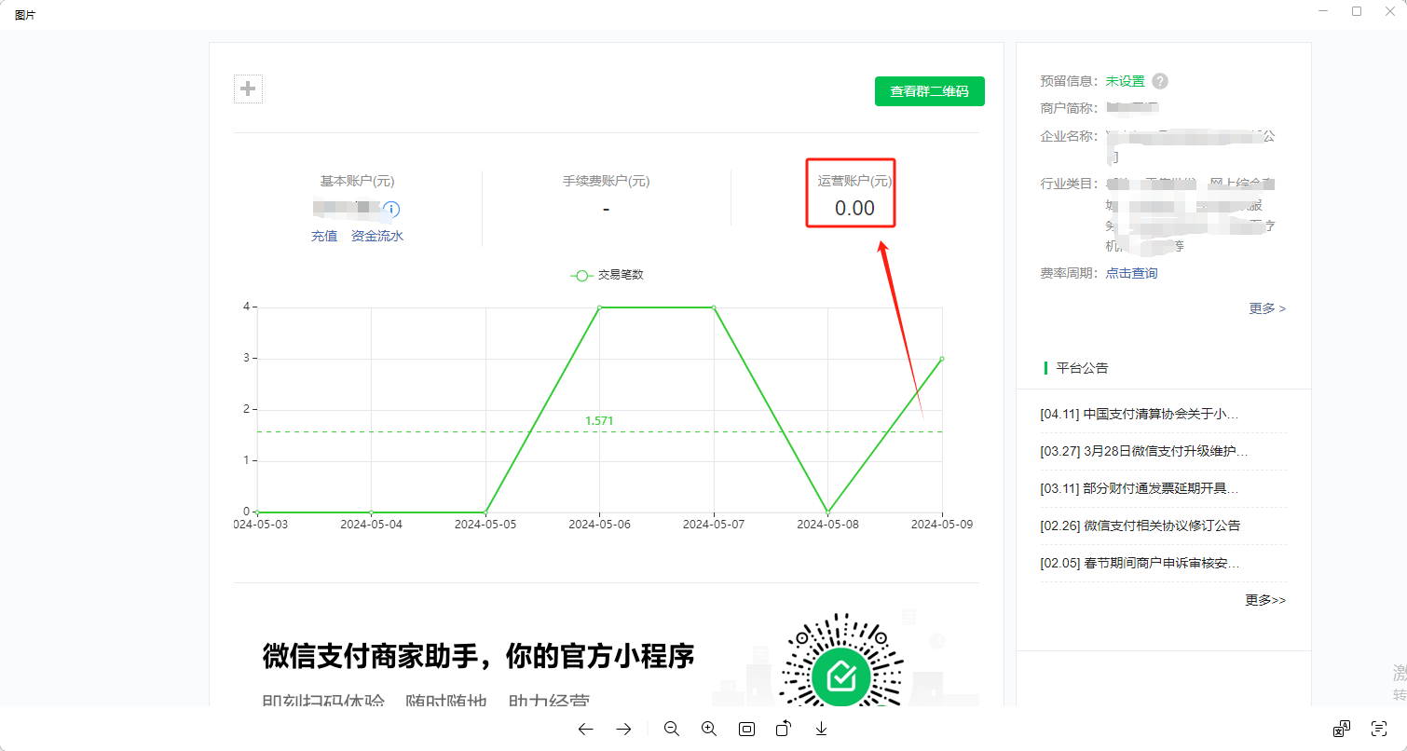
Task: Go to the previous image arrow
Action: coord(585,730)
